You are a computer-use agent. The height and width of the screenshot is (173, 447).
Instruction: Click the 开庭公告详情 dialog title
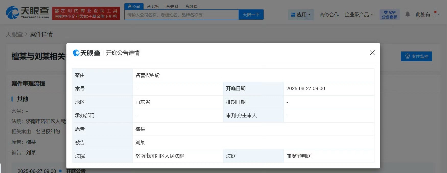click(x=123, y=53)
